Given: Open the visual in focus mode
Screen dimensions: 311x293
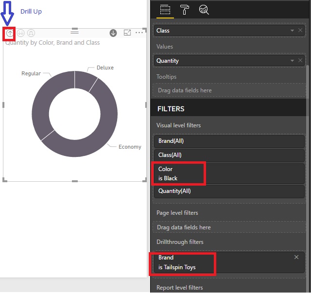Looking at the screenshot, I should (x=127, y=33).
